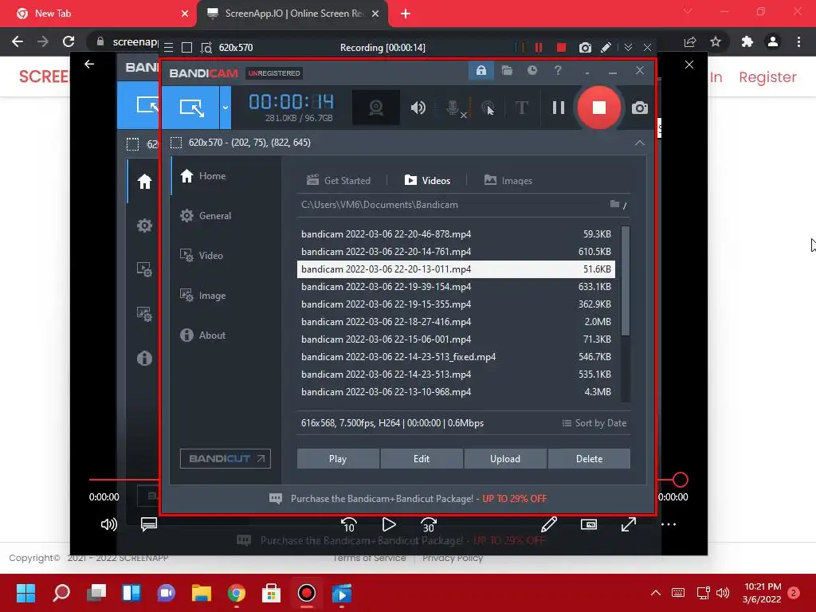The width and height of the screenshot is (816, 612).
Task: Open the Sort by Date dropdown
Action: (x=594, y=423)
